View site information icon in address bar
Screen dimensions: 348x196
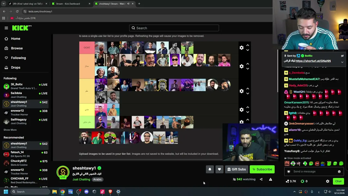(25, 11)
